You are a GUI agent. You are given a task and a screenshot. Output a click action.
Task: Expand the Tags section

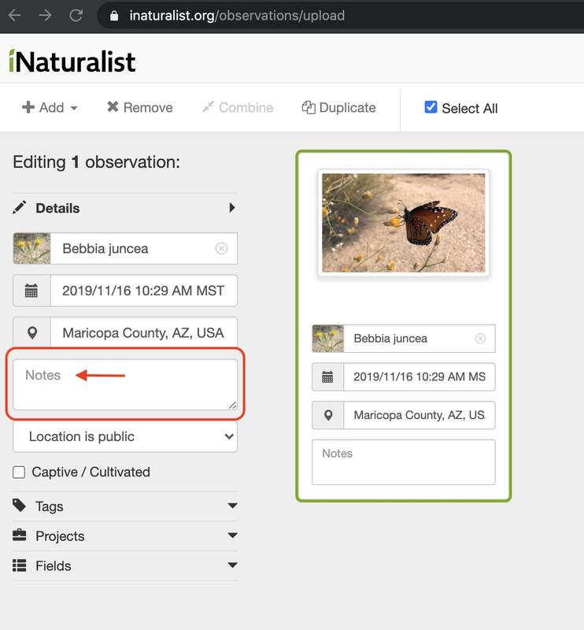[125, 506]
